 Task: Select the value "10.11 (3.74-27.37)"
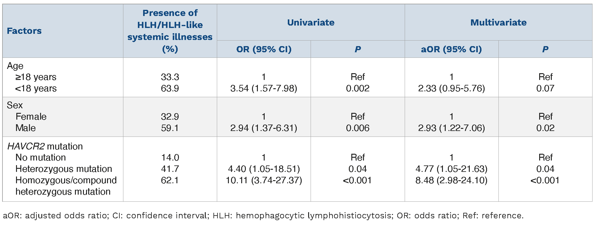(x=264, y=180)
